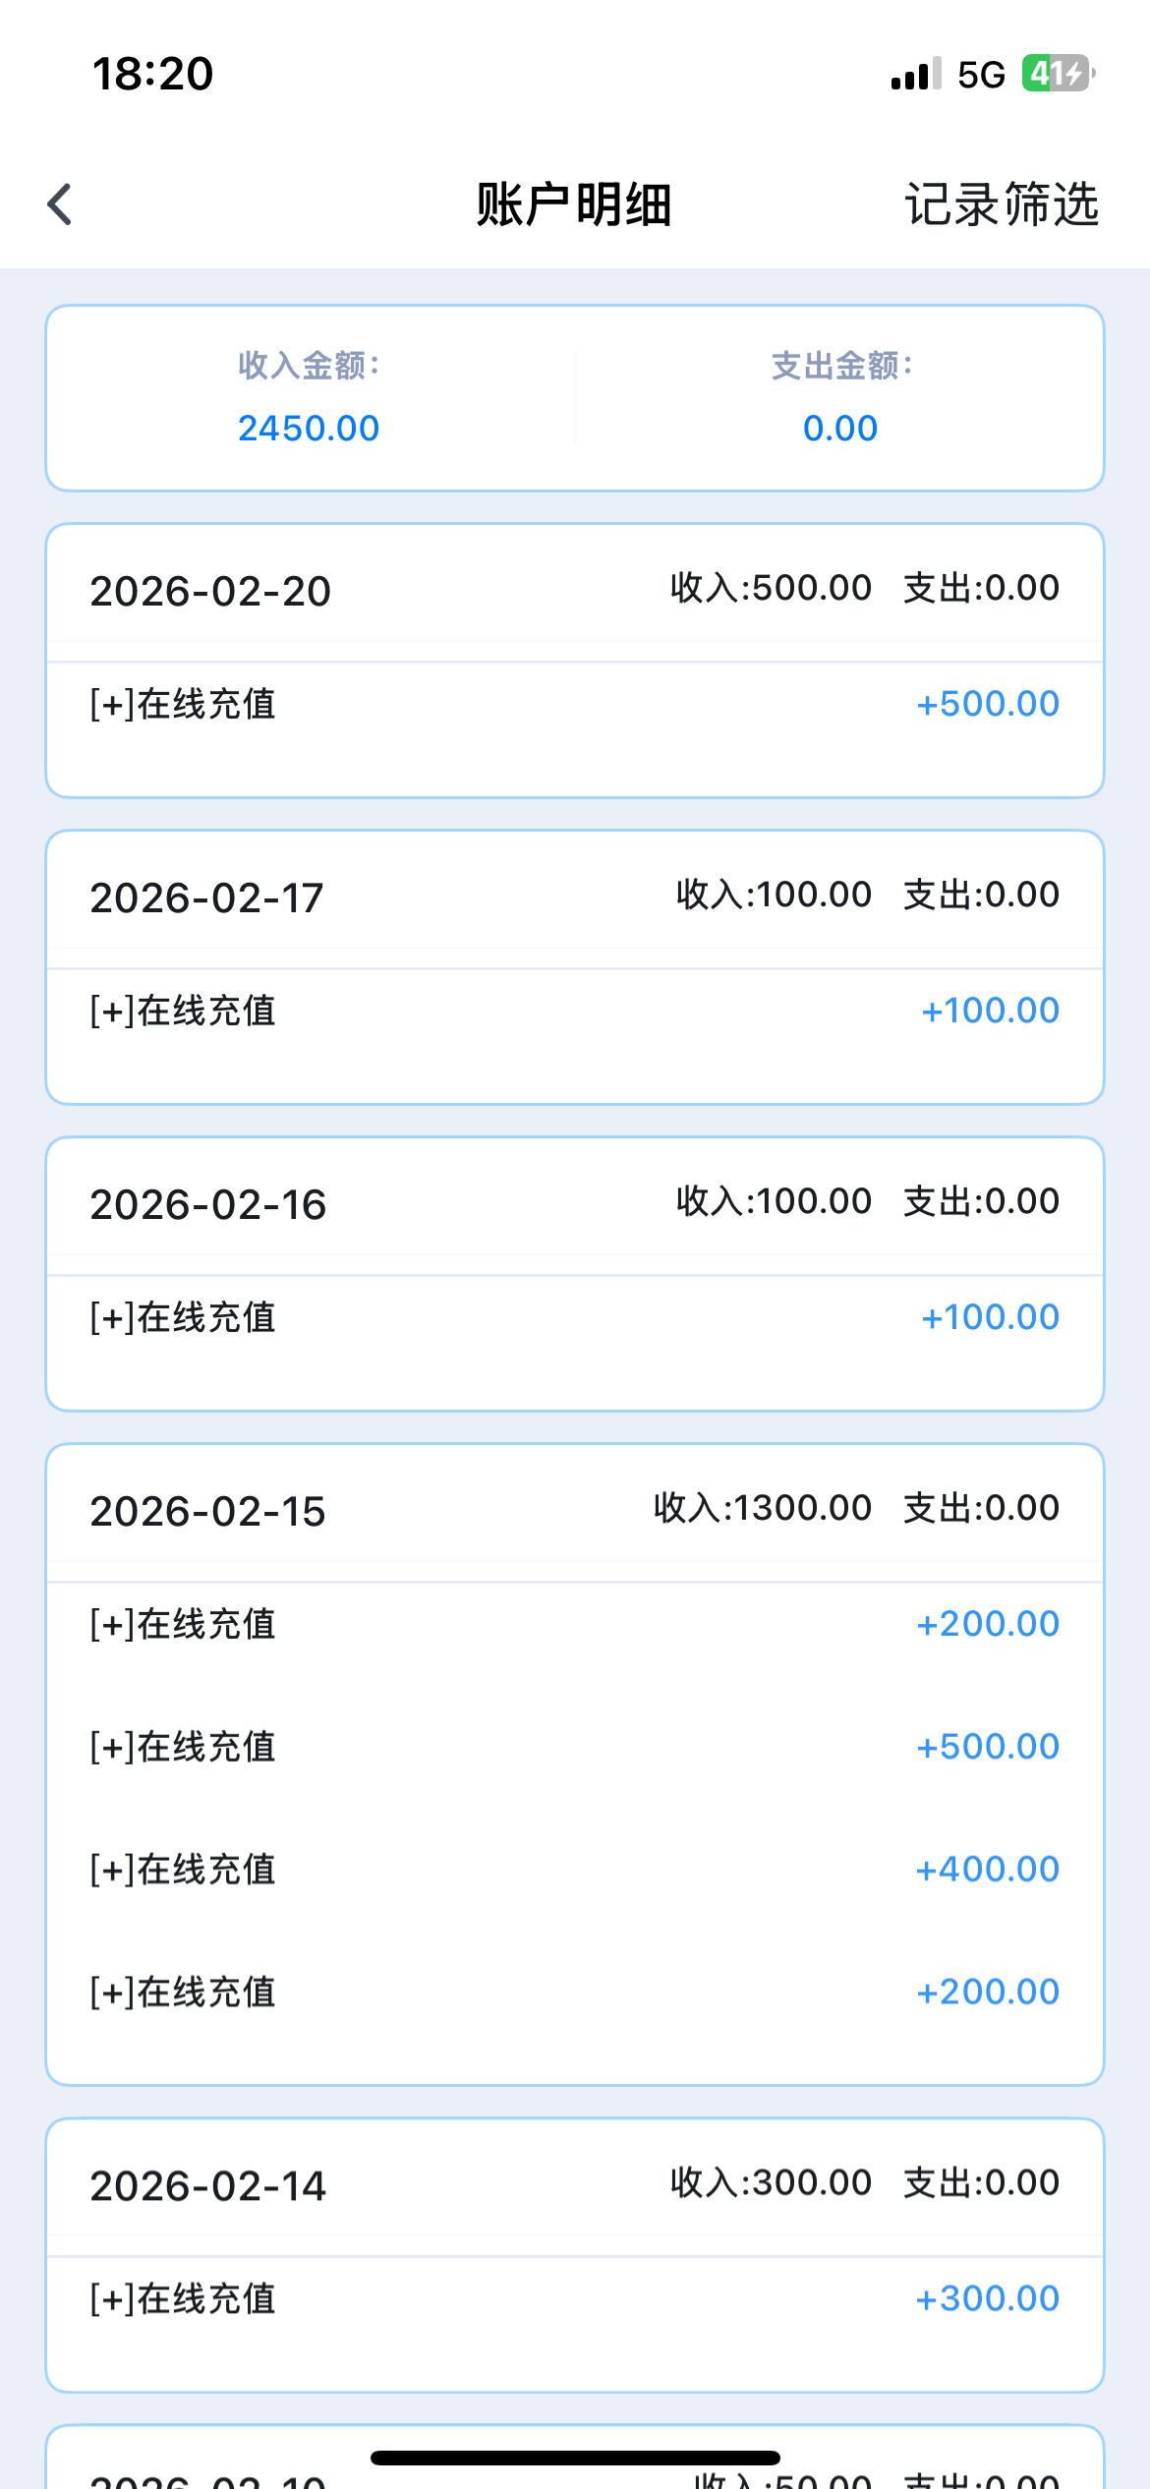Expand the 2026-02-16 date group
The image size is (1150, 2489).
point(208,1204)
